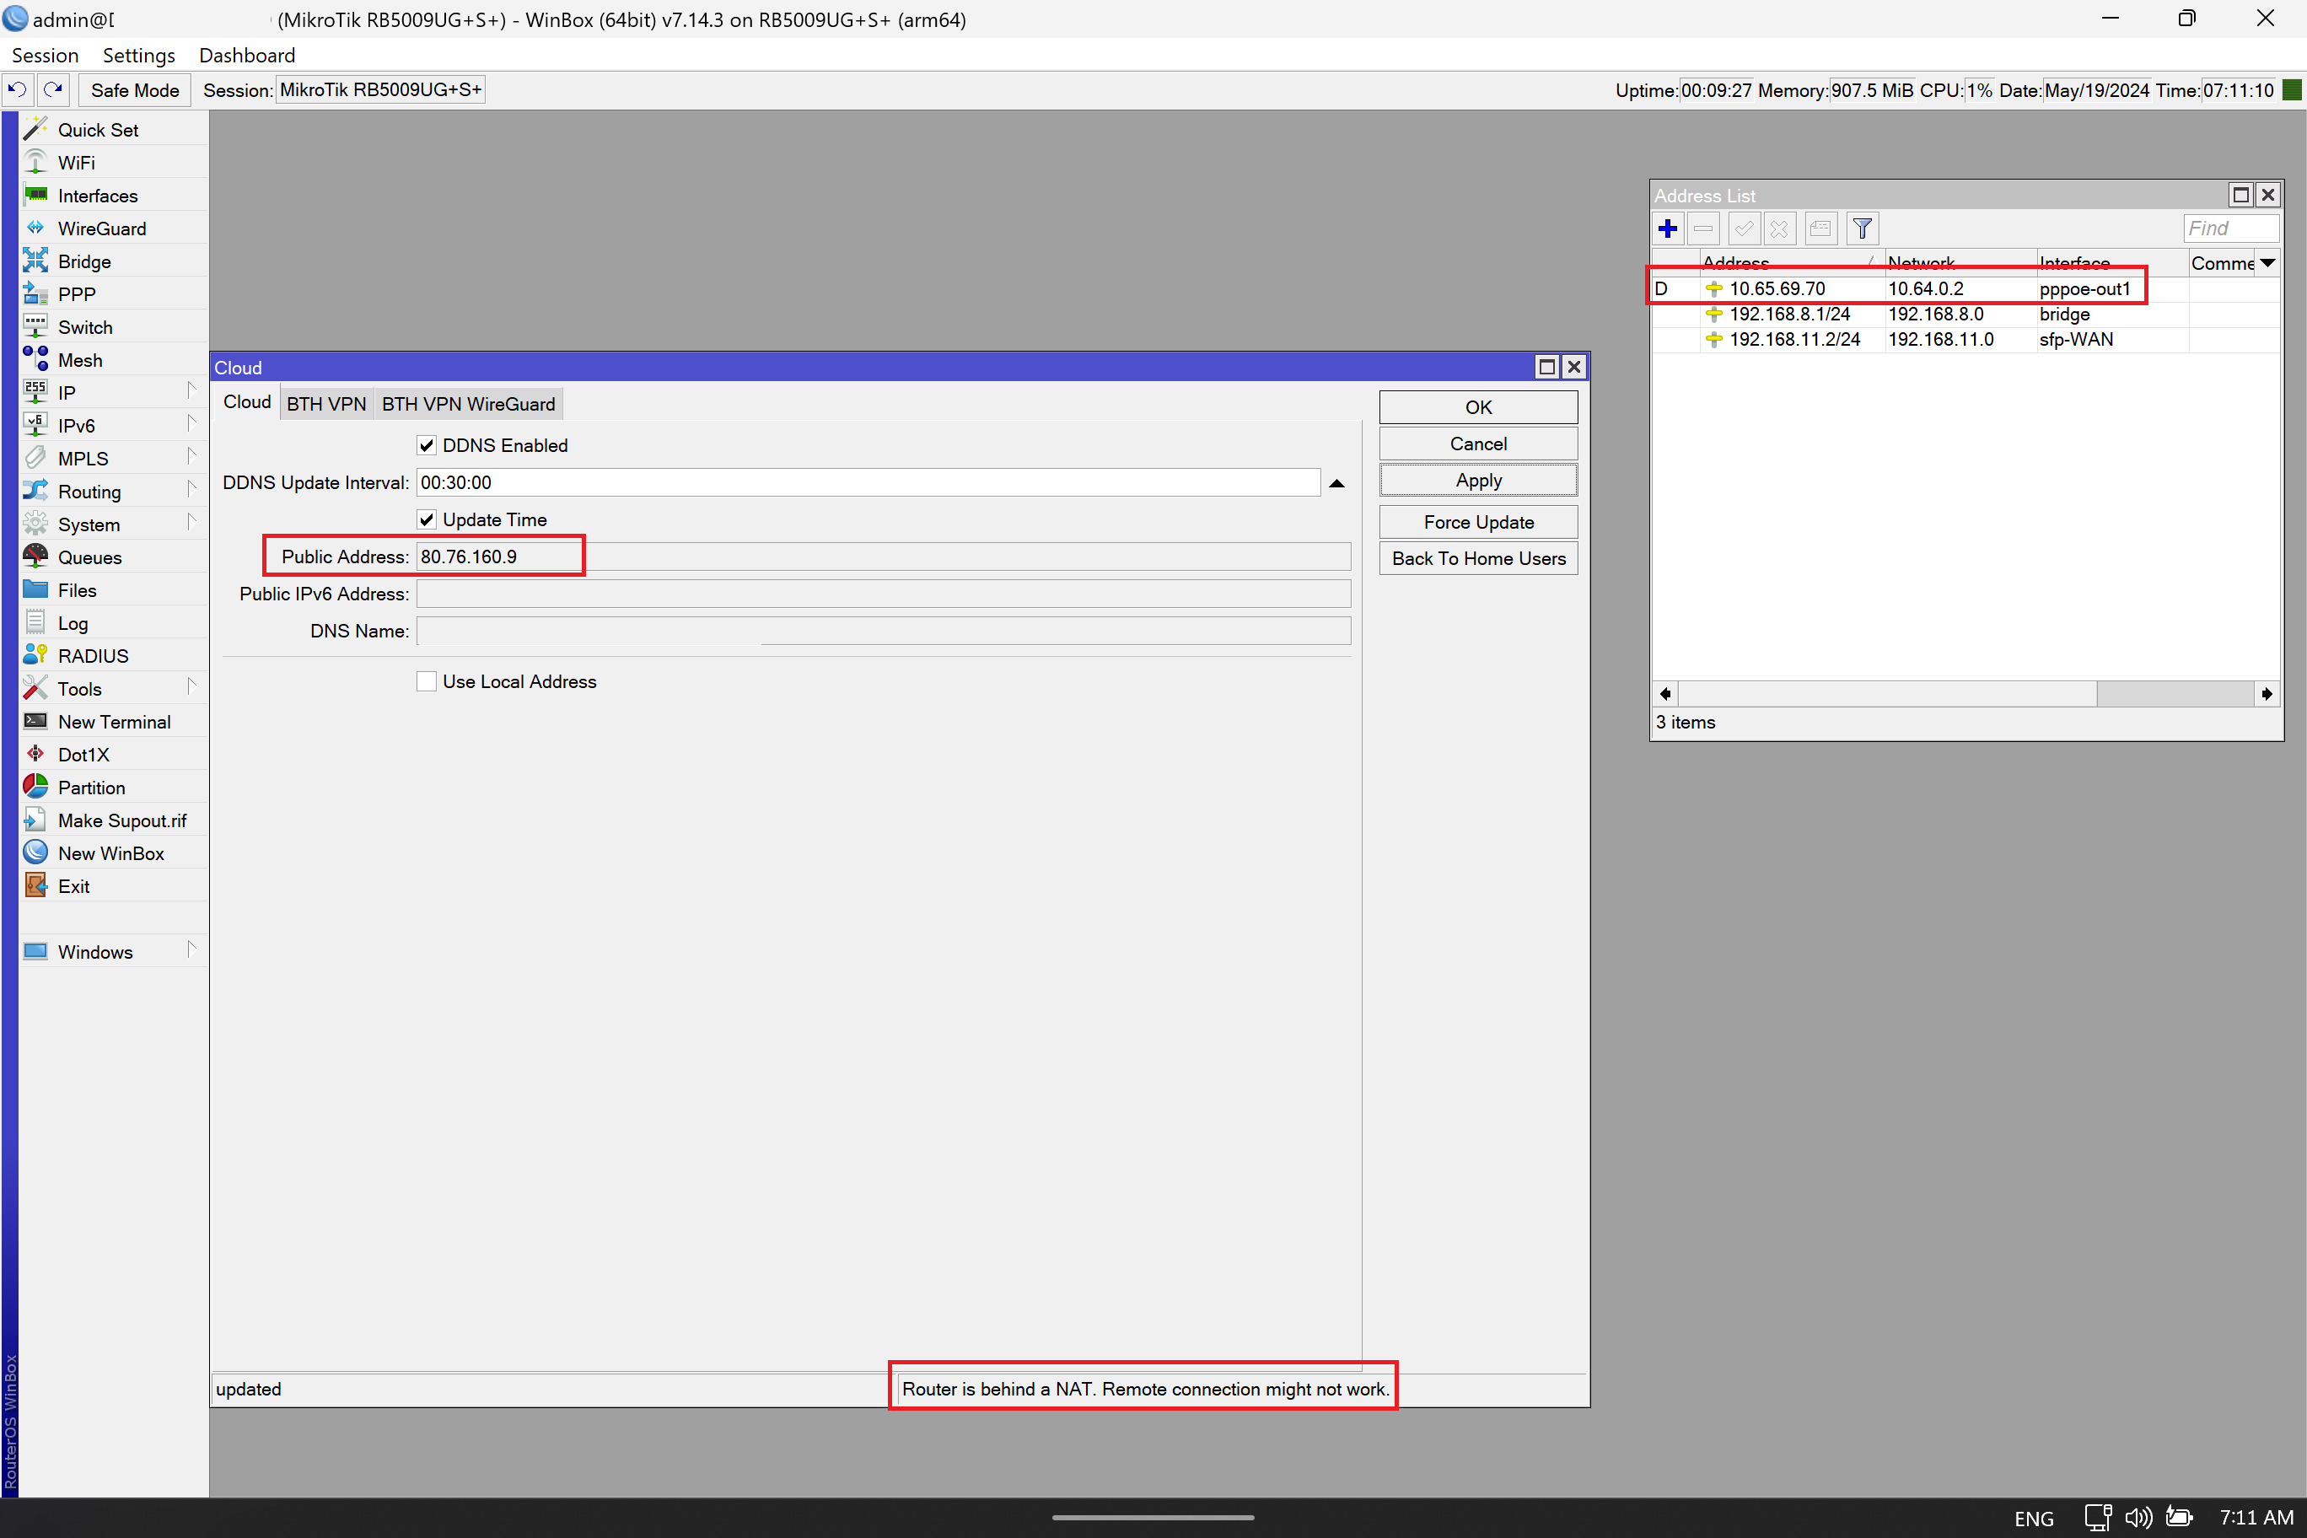Enable Use Local Address
Viewport: 2307px width, 1538px height.
[x=427, y=680]
